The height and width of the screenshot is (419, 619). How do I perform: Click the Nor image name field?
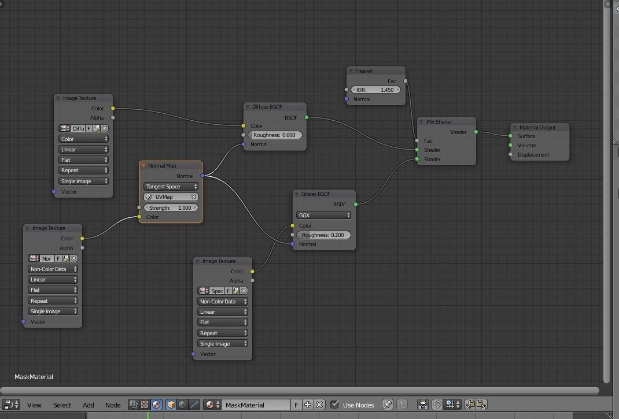click(47, 258)
